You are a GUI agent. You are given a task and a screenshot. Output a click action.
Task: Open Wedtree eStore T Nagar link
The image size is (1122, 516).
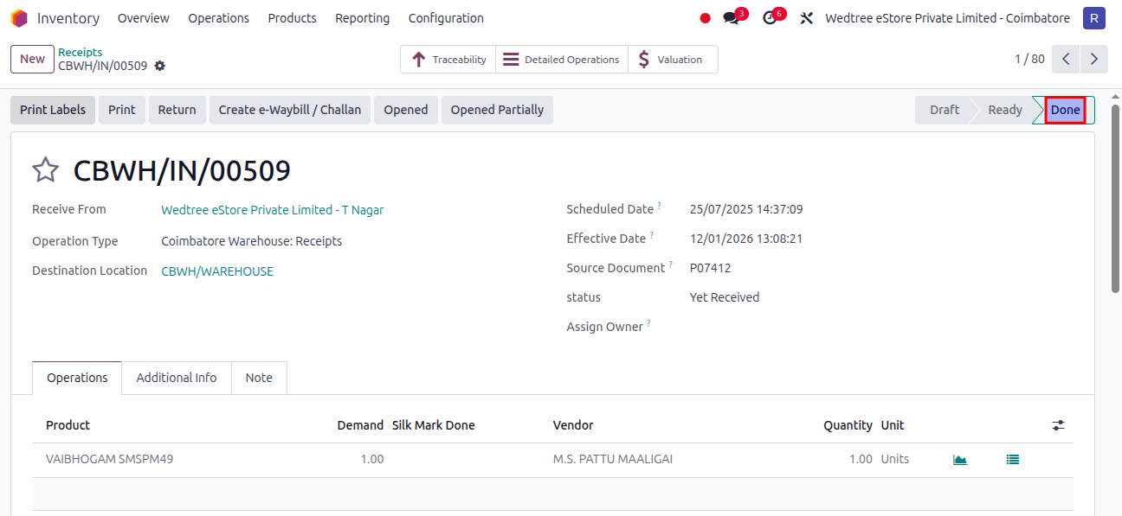tap(272, 210)
